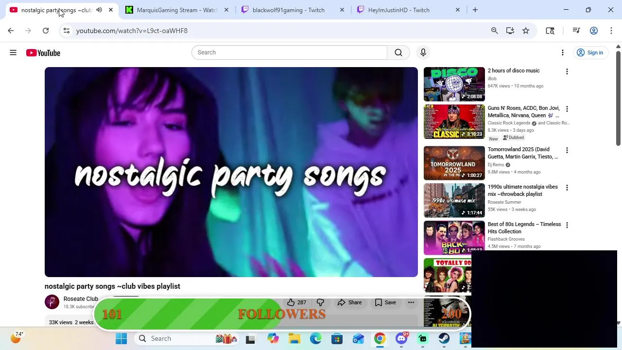Sign in to YouTube
622x350 pixels.
(590, 52)
